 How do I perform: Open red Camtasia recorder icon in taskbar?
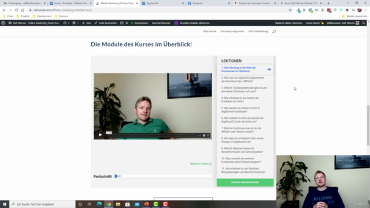[165, 204]
